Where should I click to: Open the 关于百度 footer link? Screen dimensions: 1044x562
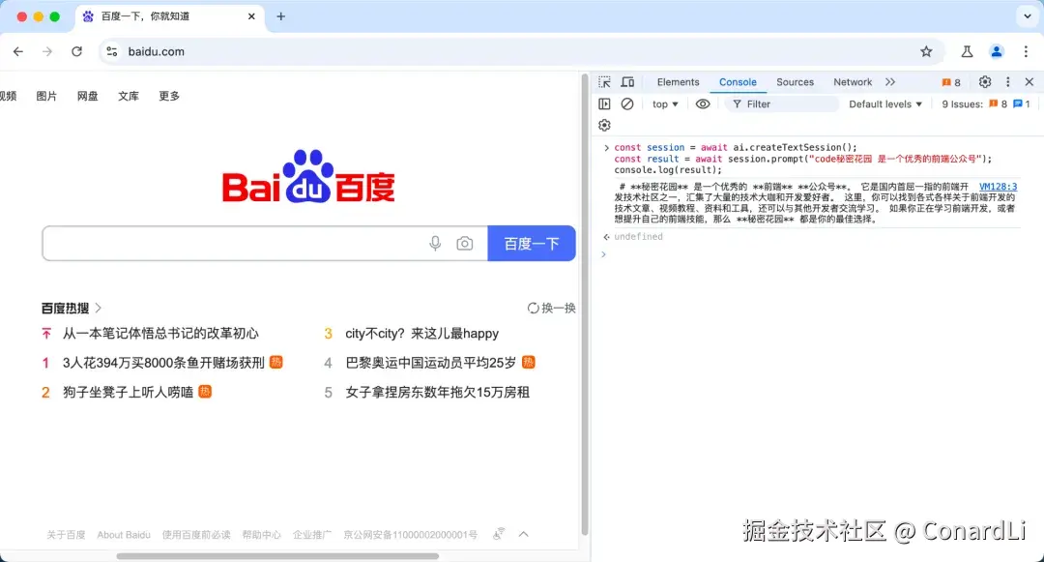[66, 535]
